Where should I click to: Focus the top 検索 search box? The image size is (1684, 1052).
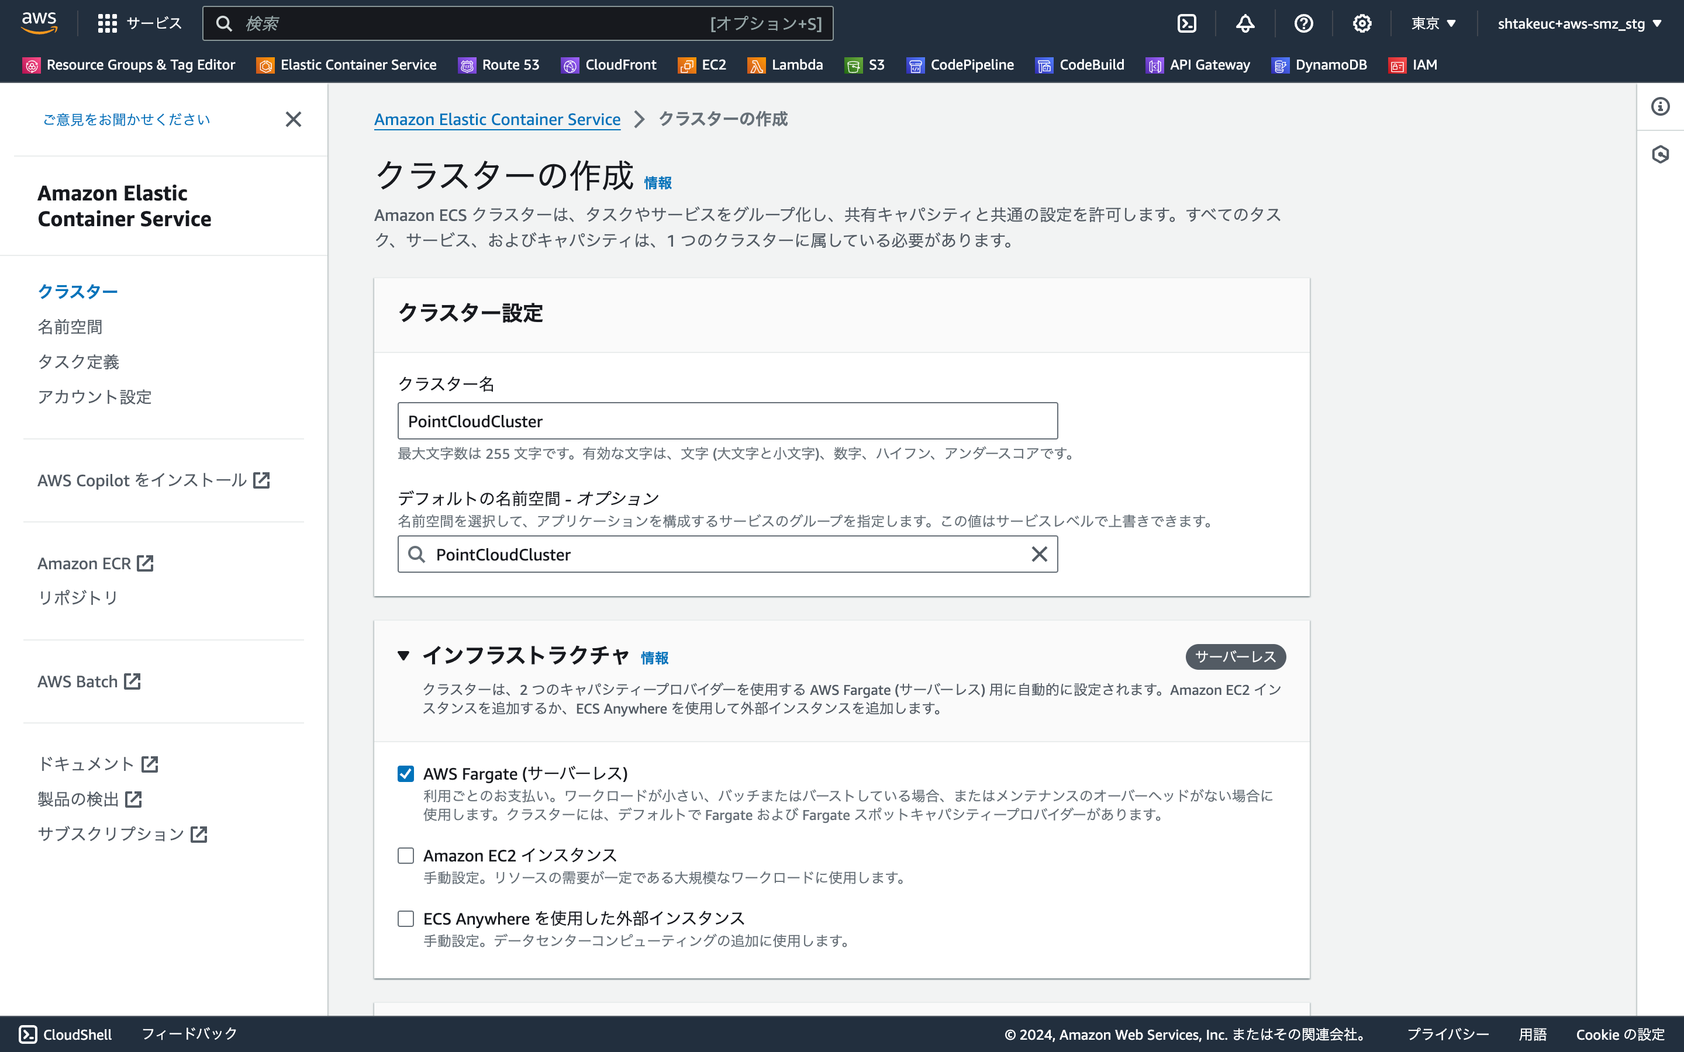click(x=517, y=23)
